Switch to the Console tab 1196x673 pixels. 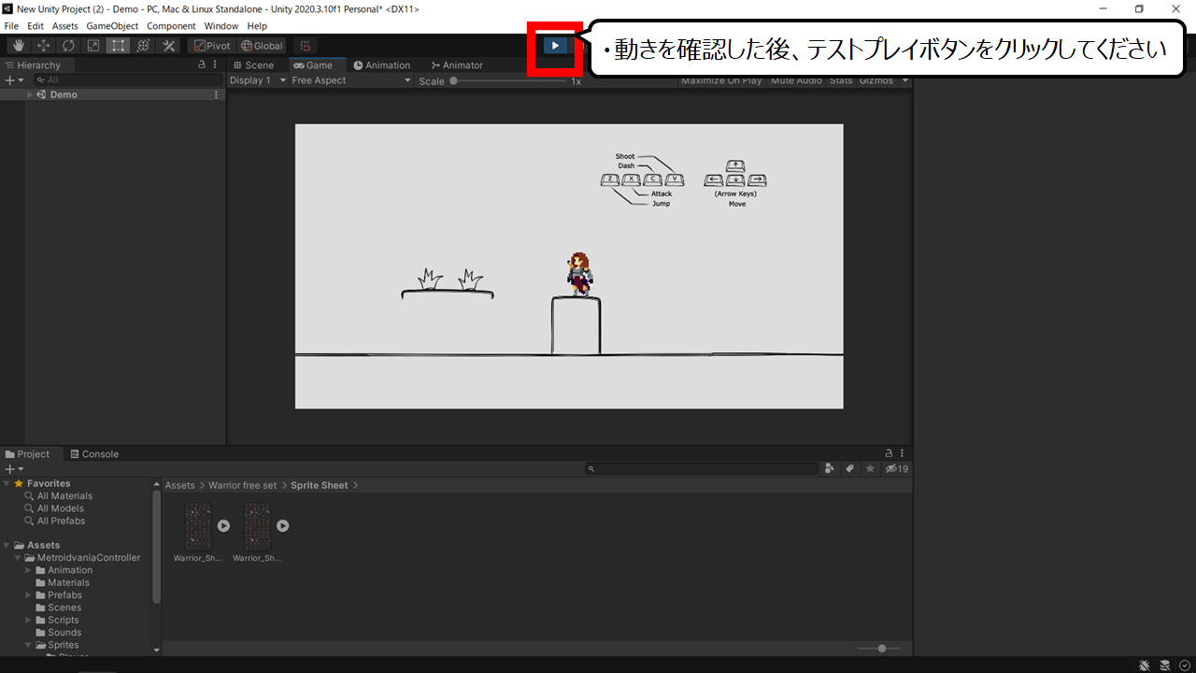tap(93, 454)
